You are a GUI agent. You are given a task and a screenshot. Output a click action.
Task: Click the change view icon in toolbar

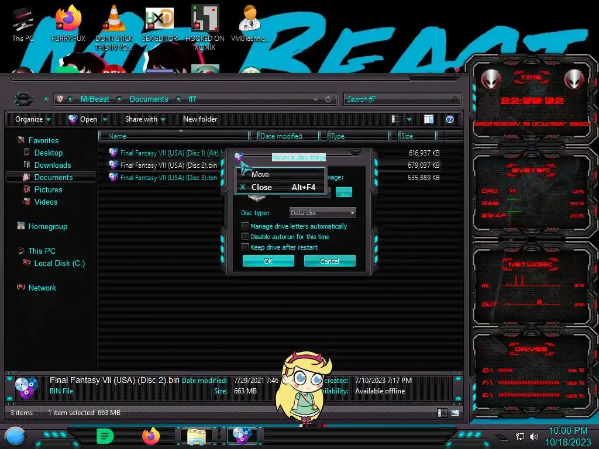397,119
